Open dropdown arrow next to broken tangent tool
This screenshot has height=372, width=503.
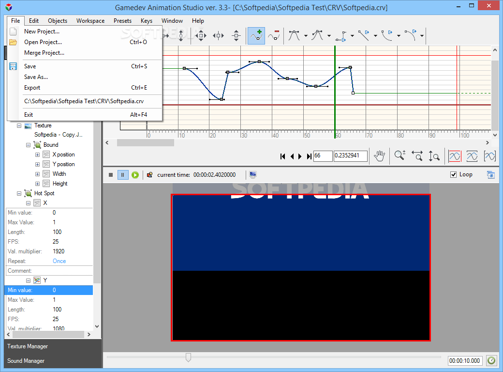329,36
